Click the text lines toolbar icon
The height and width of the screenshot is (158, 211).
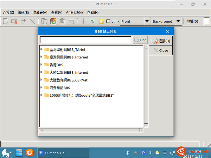point(71,21)
